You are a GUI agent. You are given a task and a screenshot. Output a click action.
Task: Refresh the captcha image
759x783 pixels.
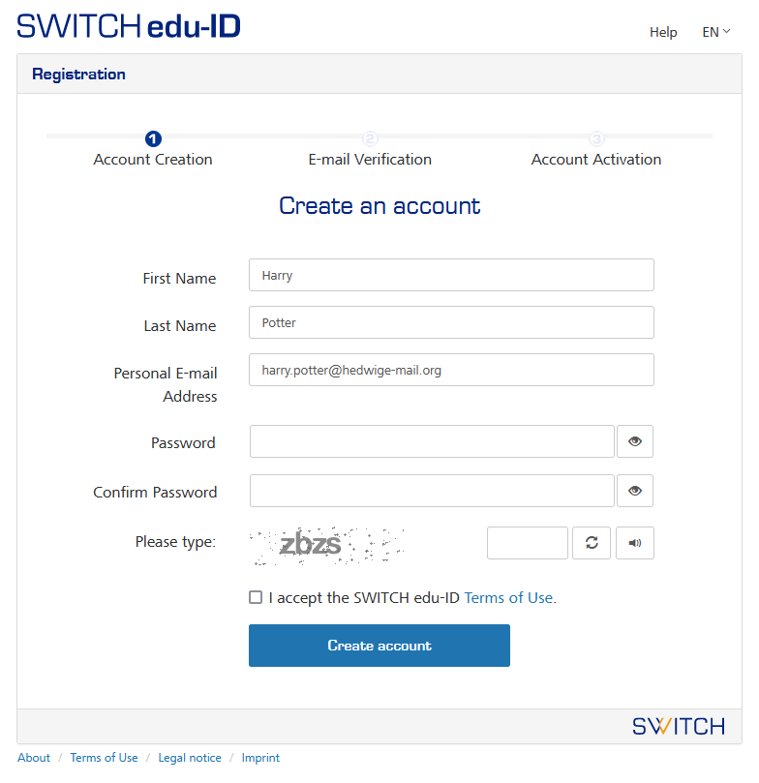click(x=592, y=543)
